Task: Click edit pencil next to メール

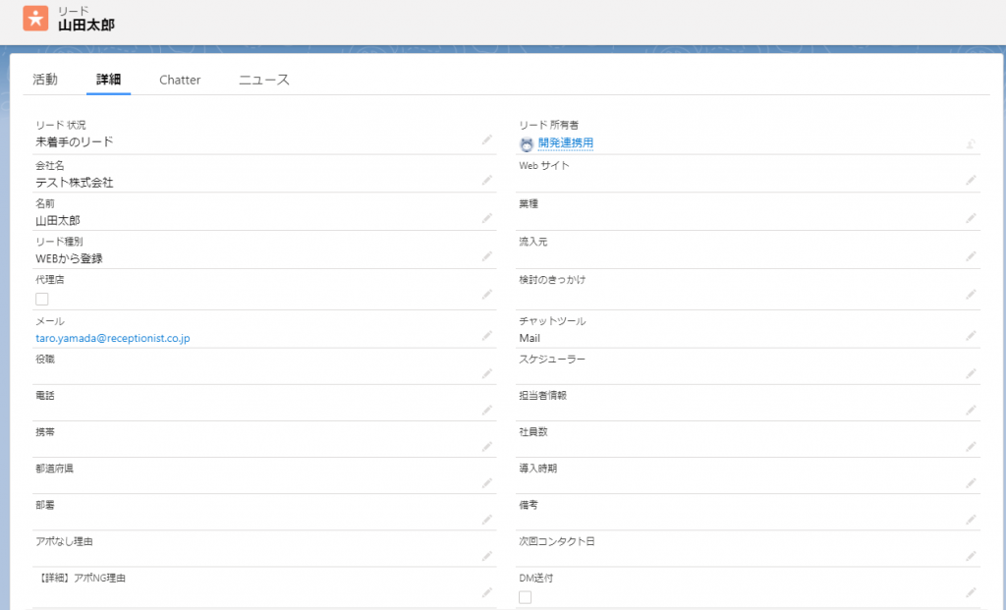Action: pos(486,336)
